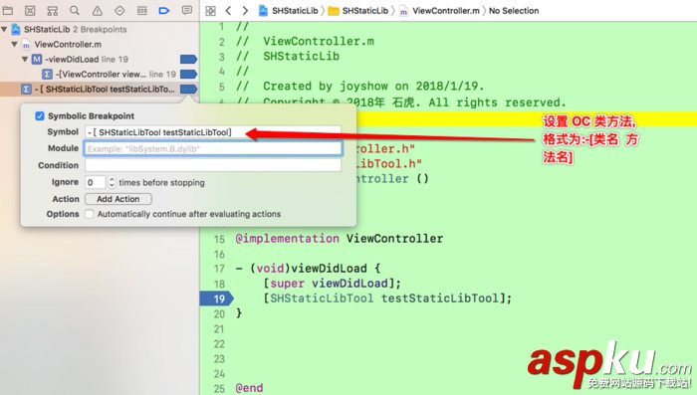Open the related items grid menu

coord(211,11)
